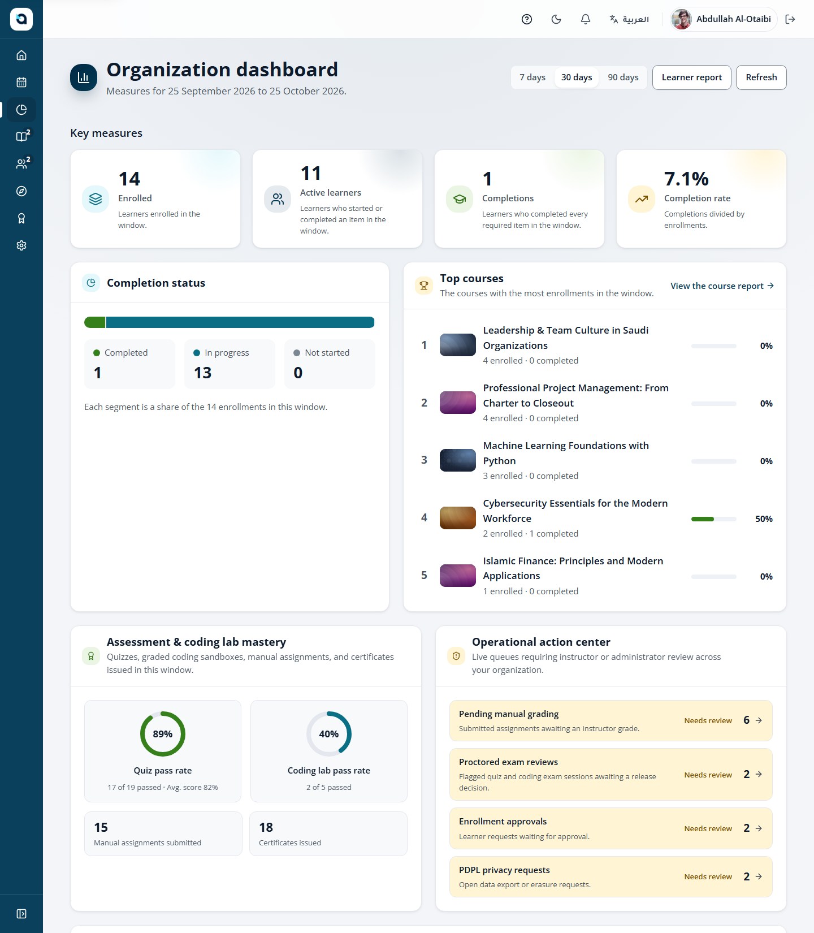The image size is (814, 933).
Task: Click the Quiz pass rate 89% ring
Action: click(163, 734)
